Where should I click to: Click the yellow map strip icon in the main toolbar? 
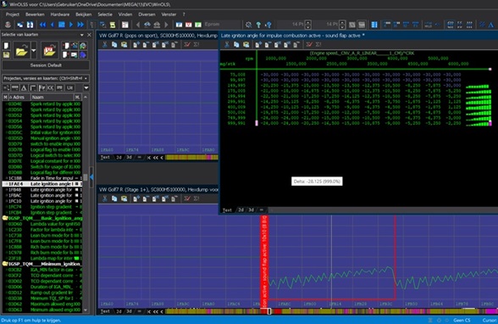(113, 25)
